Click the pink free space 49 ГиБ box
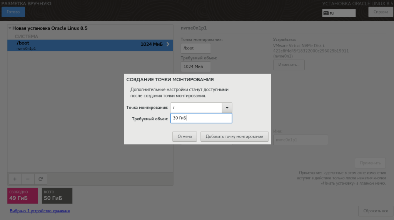 pyautogui.click(x=22, y=196)
